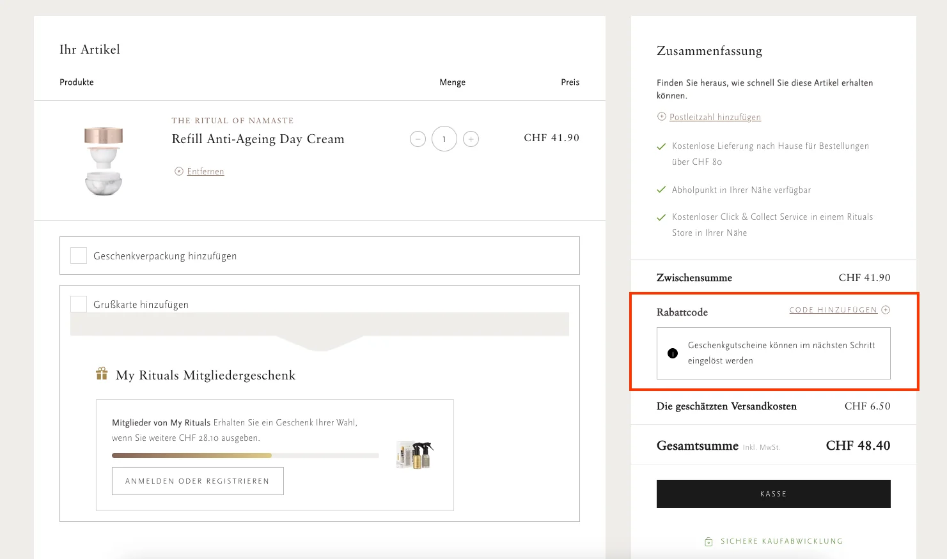Click the Zwischensumme label
Viewport: 947px width, 559px height.
[694, 278]
